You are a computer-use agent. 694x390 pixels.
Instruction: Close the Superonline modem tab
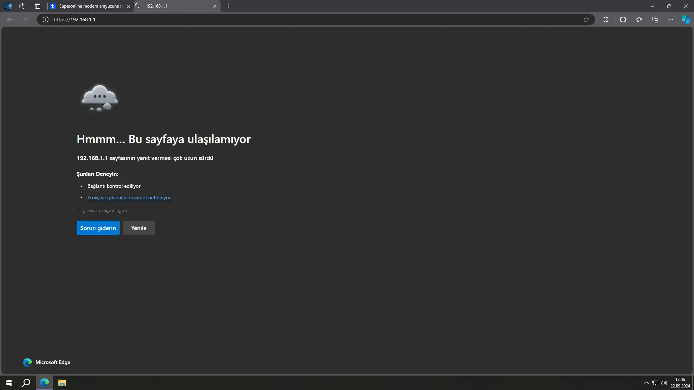click(128, 6)
